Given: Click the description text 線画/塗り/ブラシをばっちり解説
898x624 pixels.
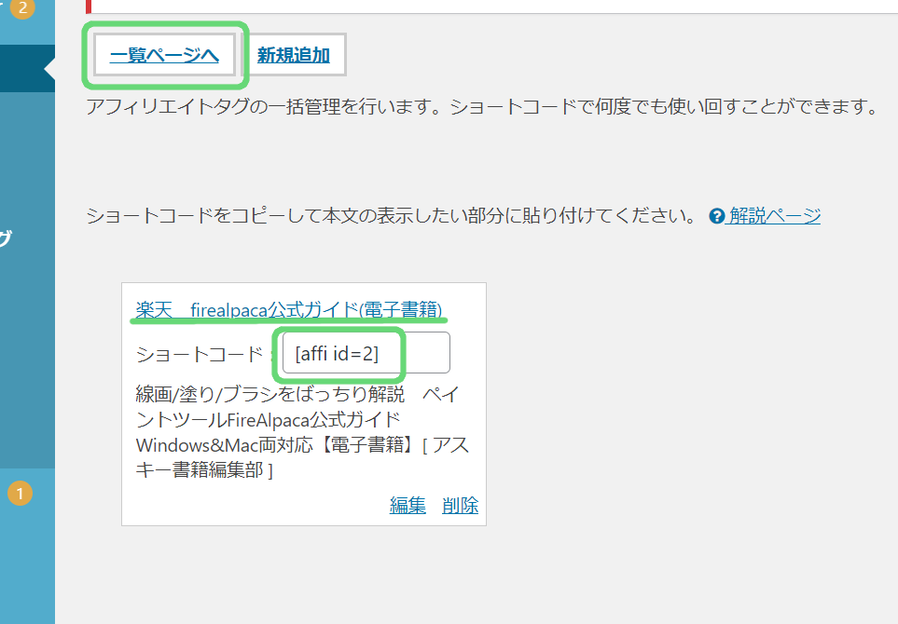Looking at the screenshot, I should tap(270, 394).
